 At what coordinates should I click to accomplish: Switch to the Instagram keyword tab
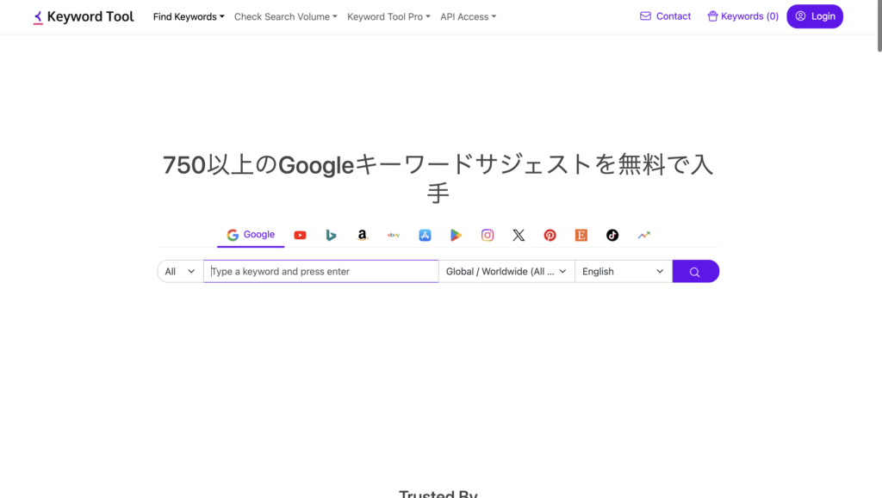click(488, 236)
